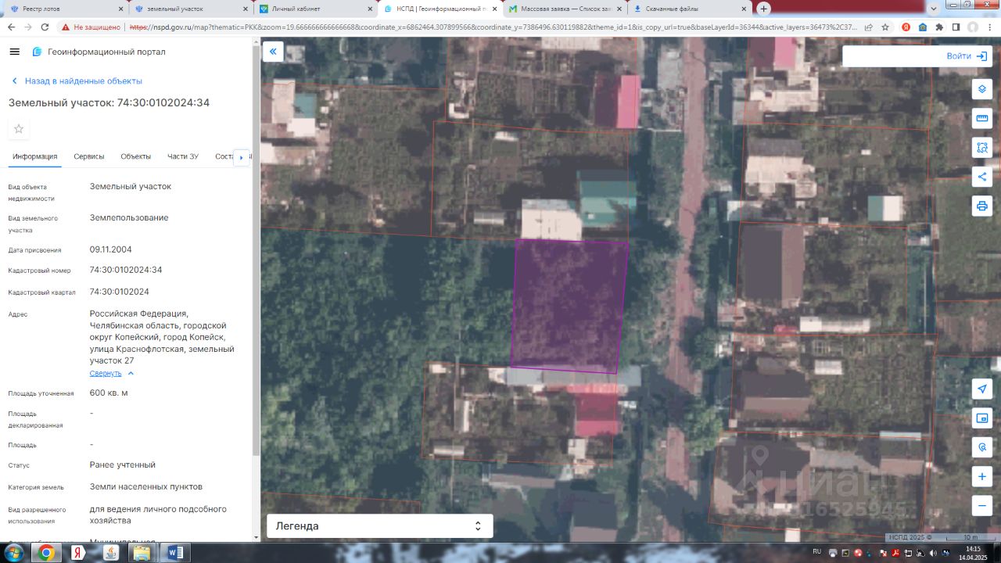
Task: Open a new browser tab
Action: [764, 9]
